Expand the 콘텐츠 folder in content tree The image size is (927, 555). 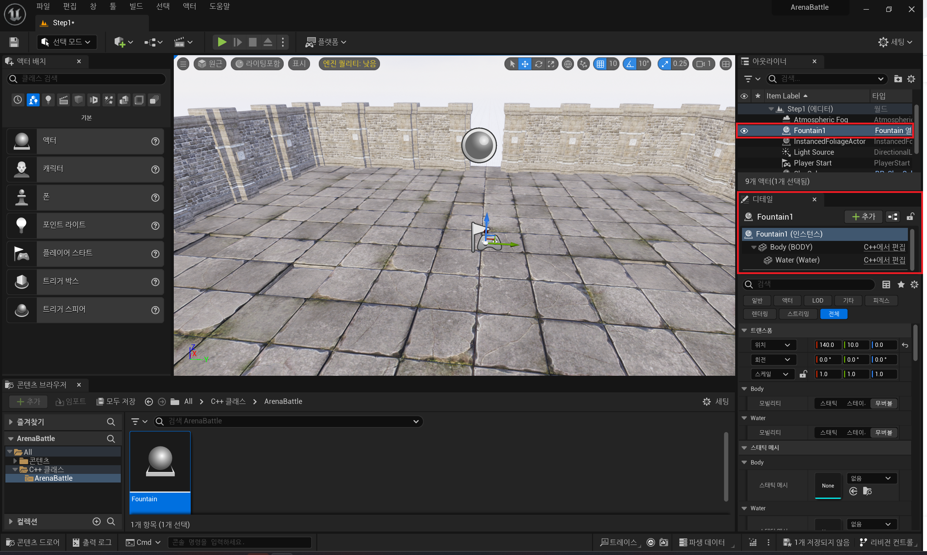click(15, 461)
